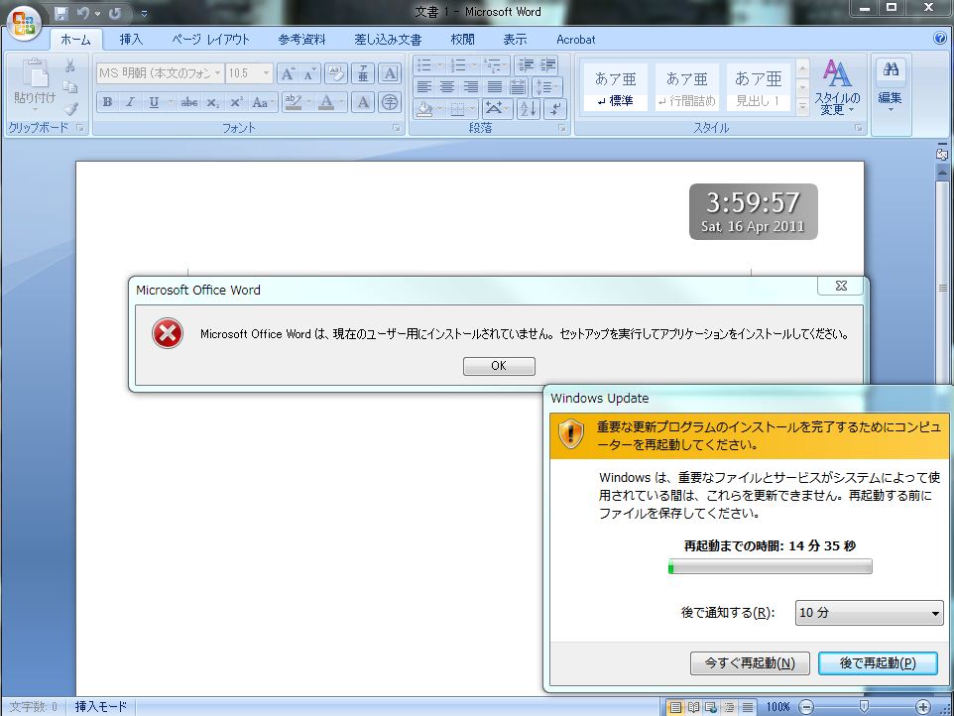Screen dimensions: 954x716
Task: Click the Clear Formatting eraser icon
Action: 335,73
